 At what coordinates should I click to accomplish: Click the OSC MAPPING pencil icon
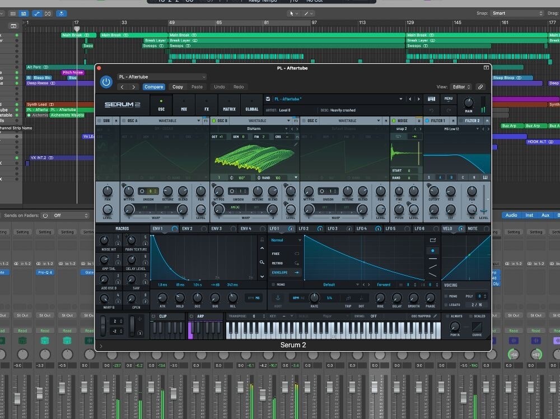[x=435, y=316]
